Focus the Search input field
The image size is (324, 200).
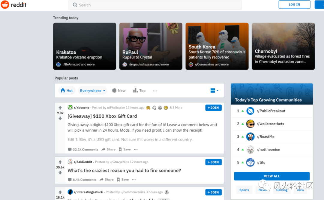click(x=155, y=5)
